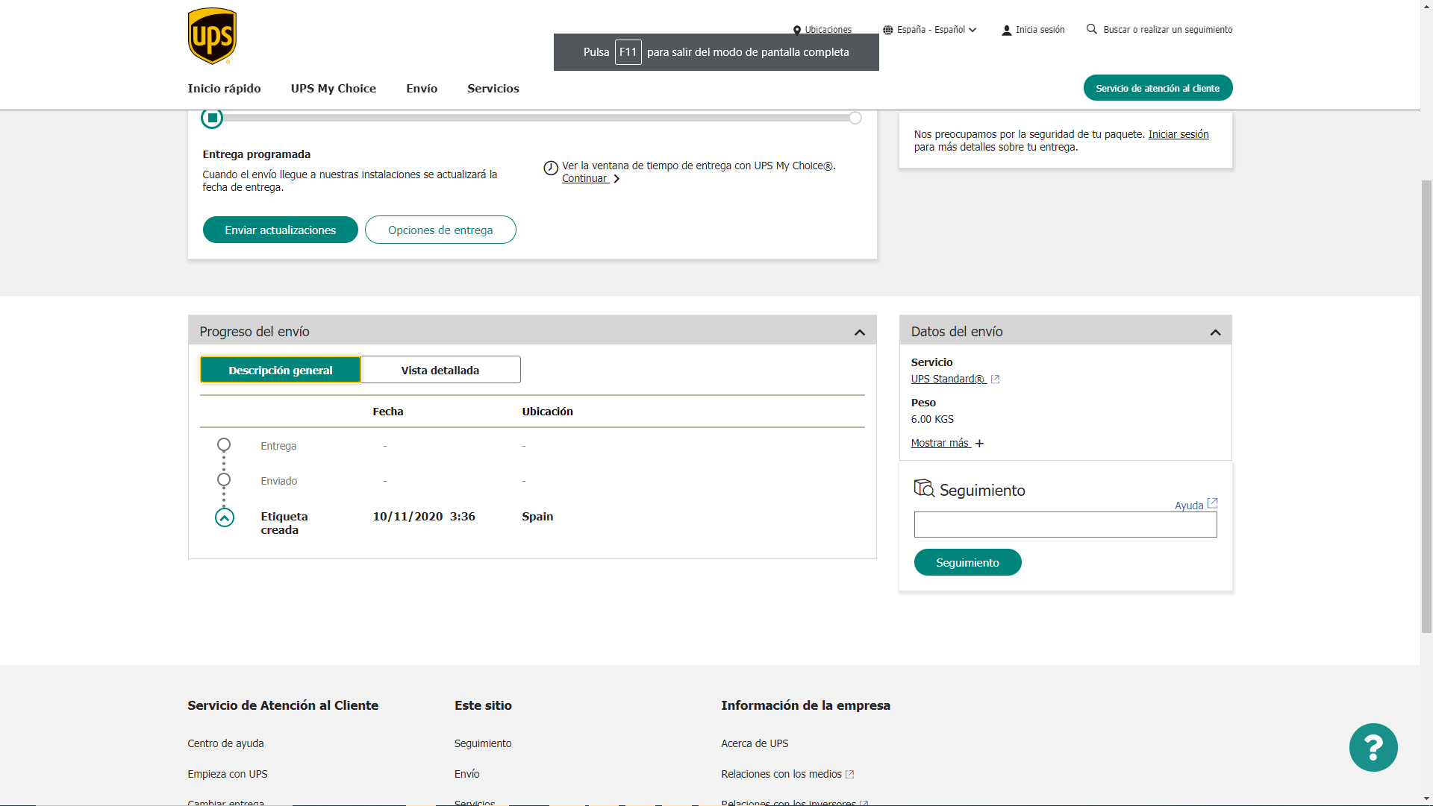Image resolution: width=1433 pixels, height=806 pixels.
Task: Click the Opciones de entrega button
Action: (440, 230)
